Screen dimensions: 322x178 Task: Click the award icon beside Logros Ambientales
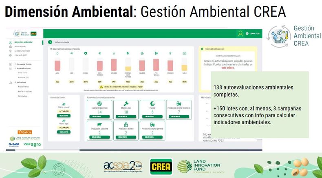pos(10,51)
